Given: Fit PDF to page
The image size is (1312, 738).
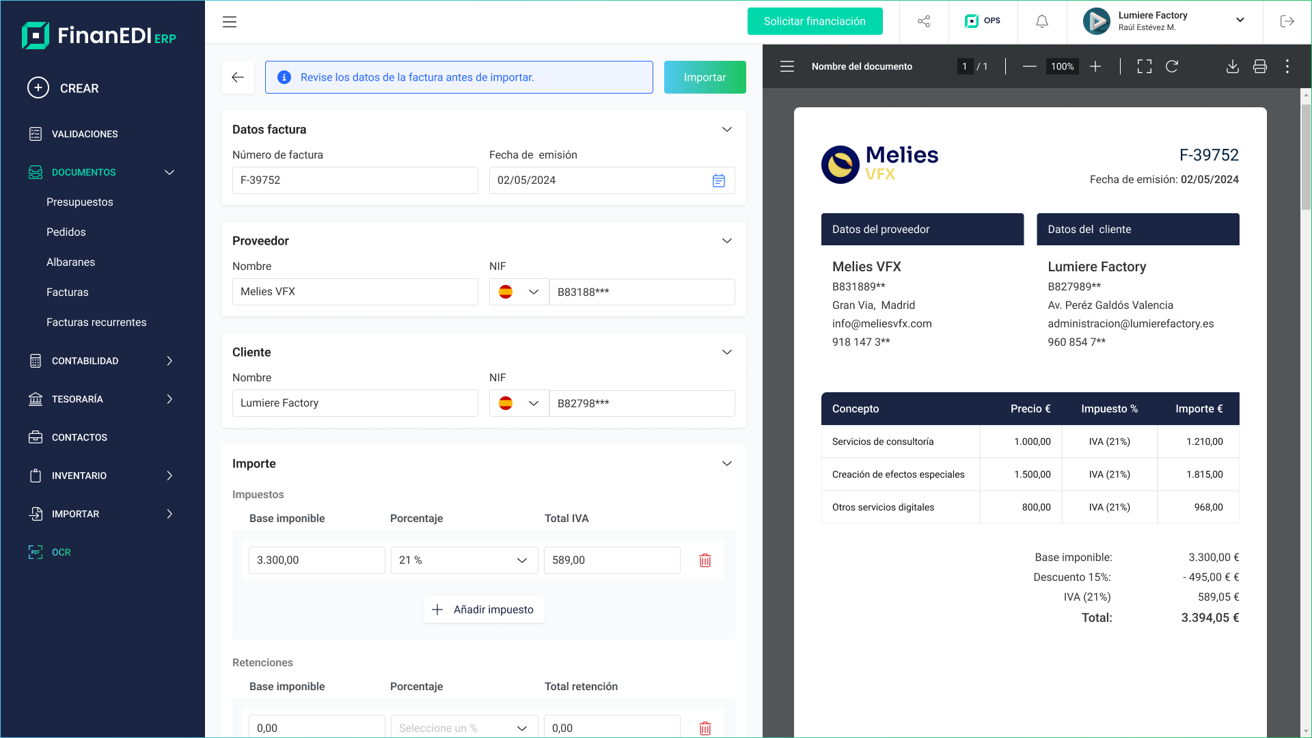Looking at the screenshot, I should coord(1145,66).
